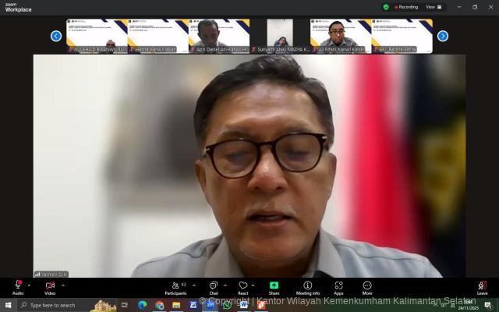Open the View layout menu
Image resolution: width=499 pixels, height=312 pixels.
431,7
